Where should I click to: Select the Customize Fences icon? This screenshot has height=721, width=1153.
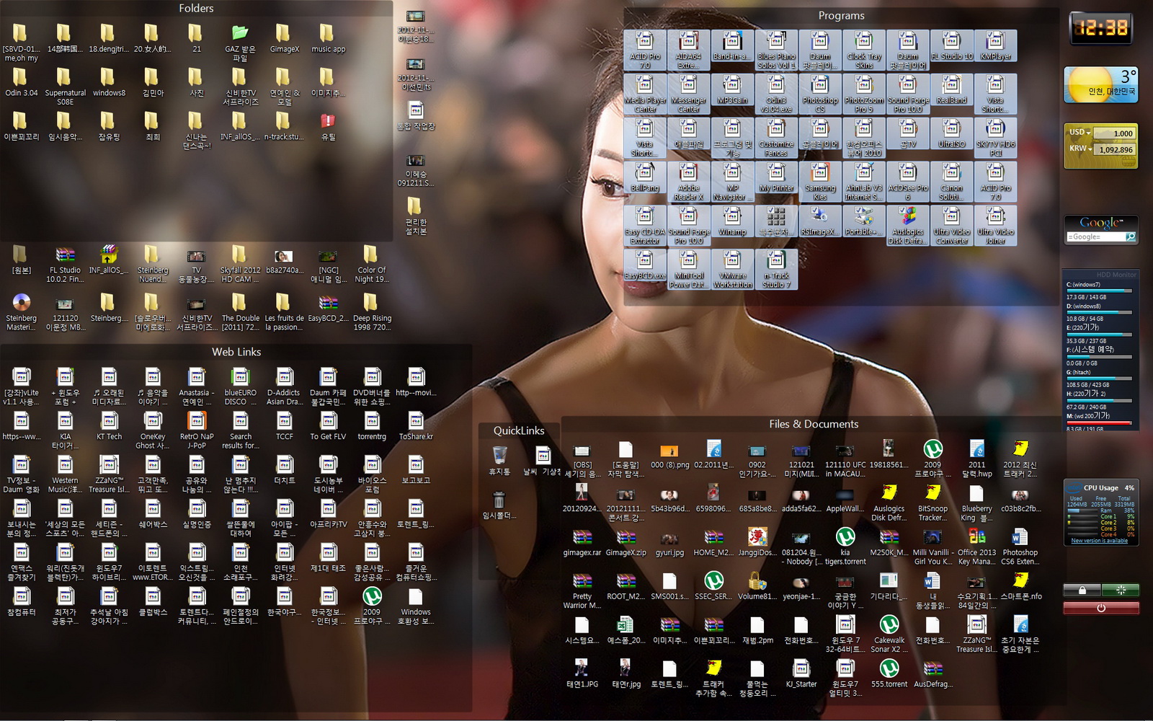click(776, 137)
